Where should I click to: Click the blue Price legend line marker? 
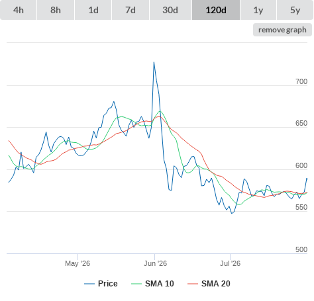[89, 284]
